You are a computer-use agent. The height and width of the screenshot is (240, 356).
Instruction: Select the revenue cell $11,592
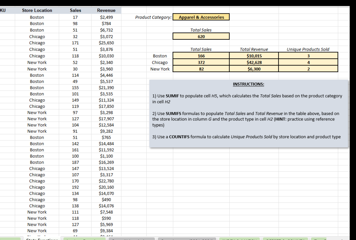pyautogui.click(x=106, y=150)
